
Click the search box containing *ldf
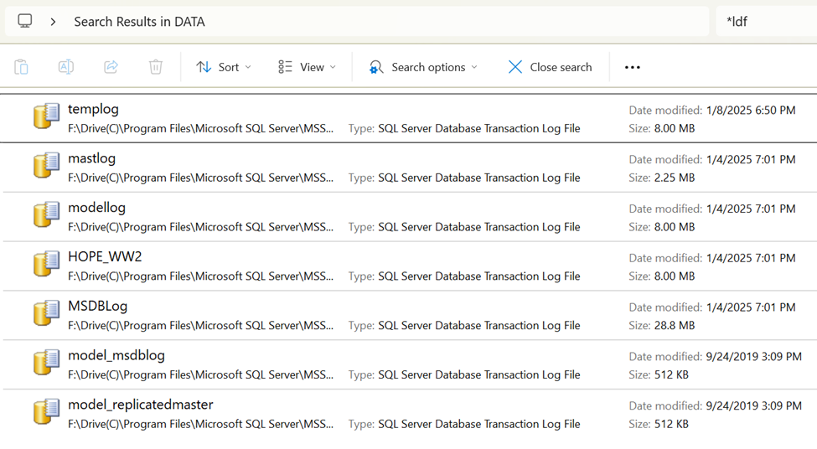(767, 22)
